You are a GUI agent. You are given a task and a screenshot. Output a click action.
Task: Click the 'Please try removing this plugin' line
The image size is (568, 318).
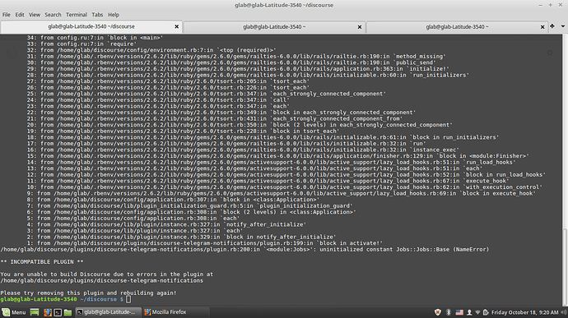(x=88, y=293)
